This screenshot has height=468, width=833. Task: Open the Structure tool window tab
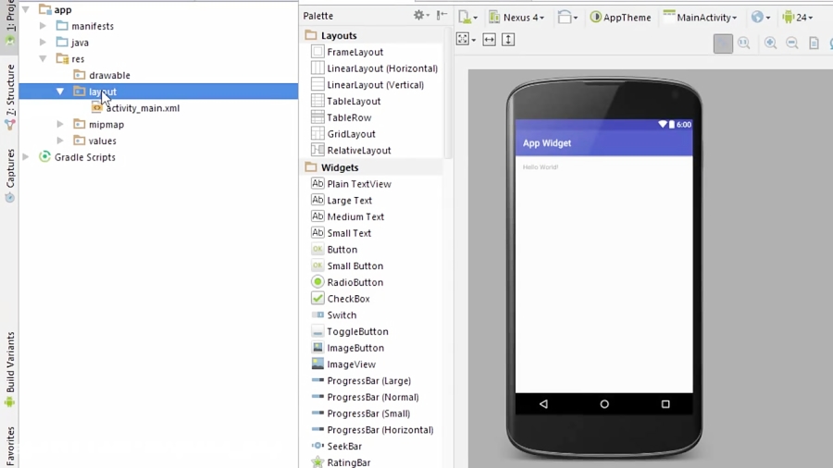point(9,97)
